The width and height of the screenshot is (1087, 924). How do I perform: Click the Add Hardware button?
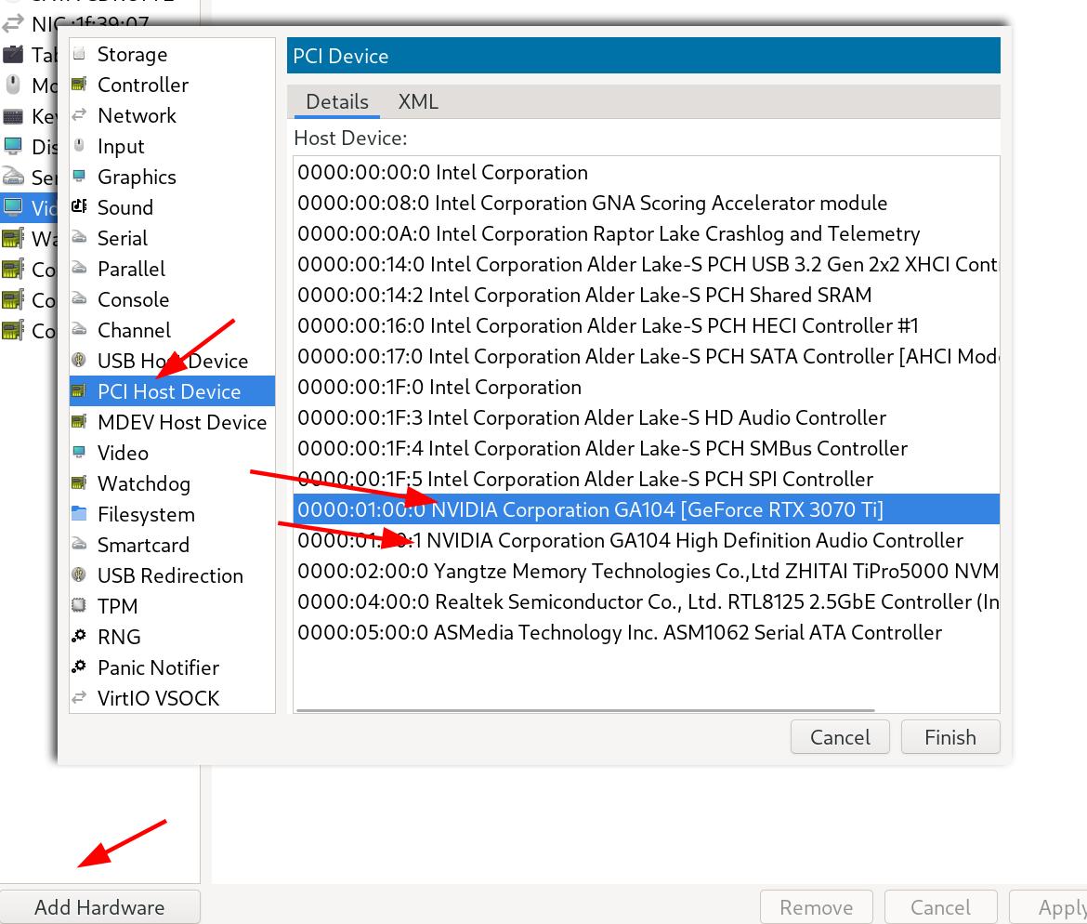(99, 906)
